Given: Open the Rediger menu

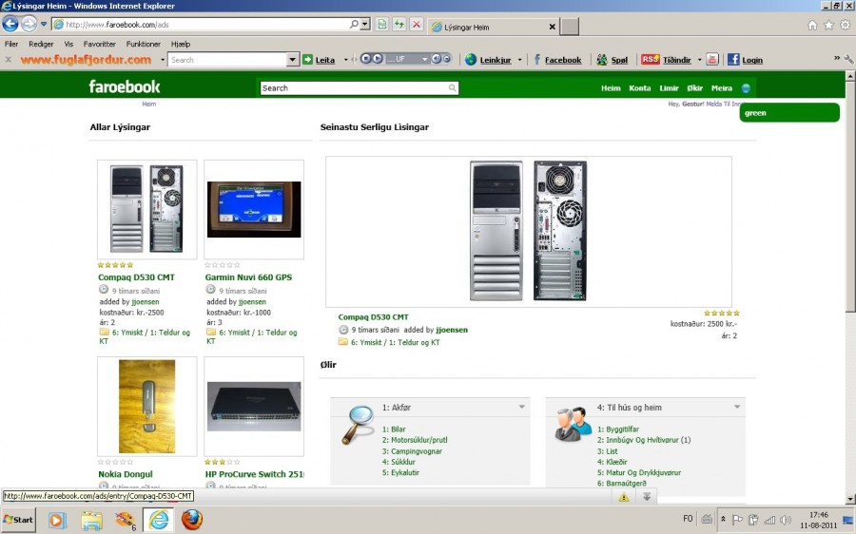Looking at the screenshot, I should tap(41, 44).
